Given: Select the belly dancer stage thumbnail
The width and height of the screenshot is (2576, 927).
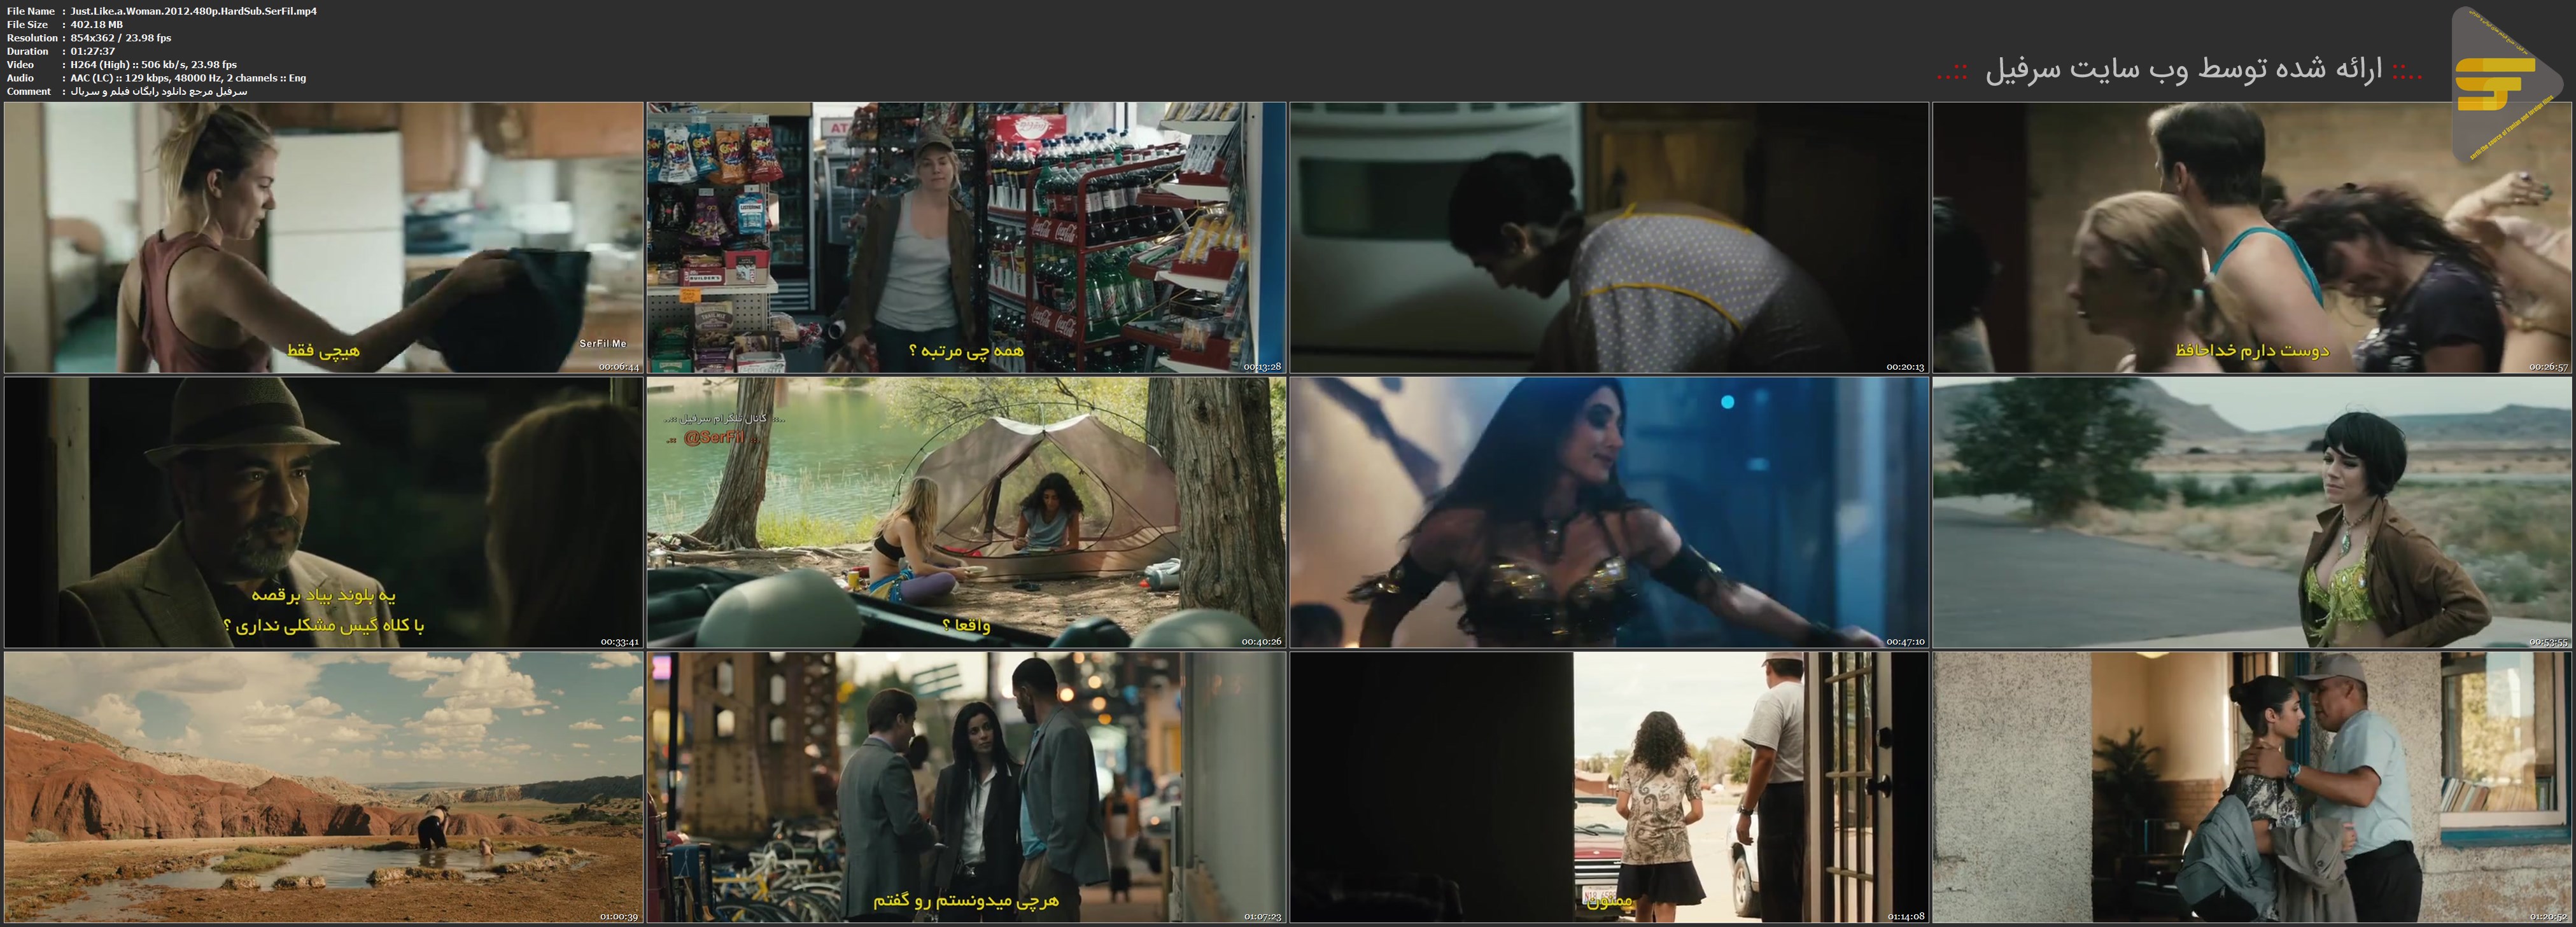Looking at the screenshot, I should click(1608, 512).
